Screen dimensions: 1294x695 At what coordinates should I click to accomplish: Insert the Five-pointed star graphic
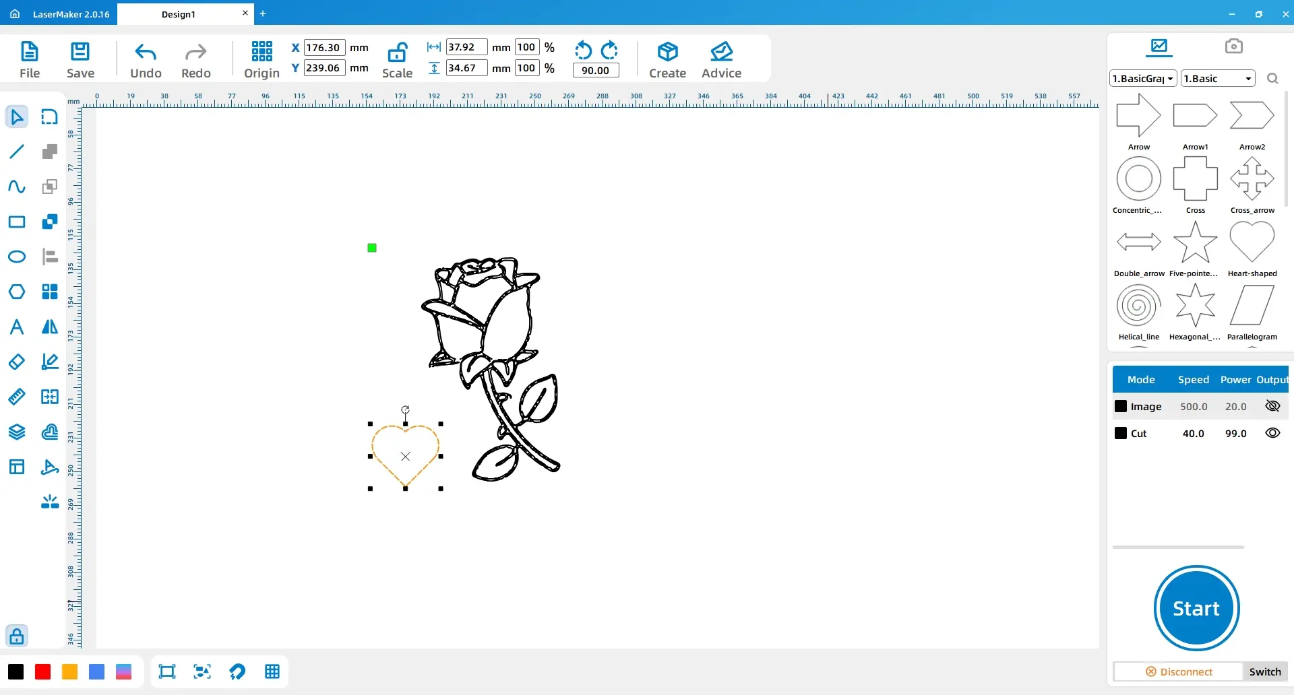pyautogui.click(x=1195, y=249)
